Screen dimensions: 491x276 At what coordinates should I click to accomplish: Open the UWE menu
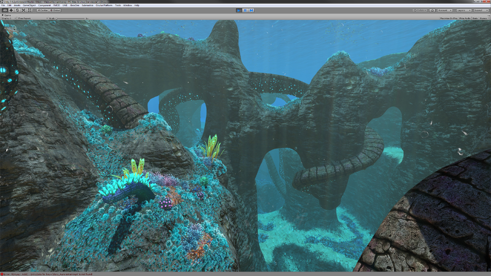[65, 6]
